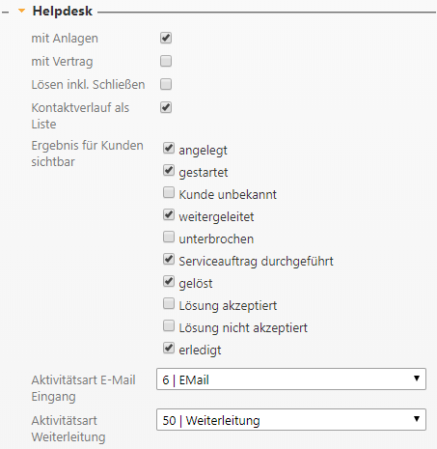Image resolution: width=437 pixels, height=449 pixels.
Task: Uncheck the 'gestartet' checkbox
Action: [x=169, y=171]
